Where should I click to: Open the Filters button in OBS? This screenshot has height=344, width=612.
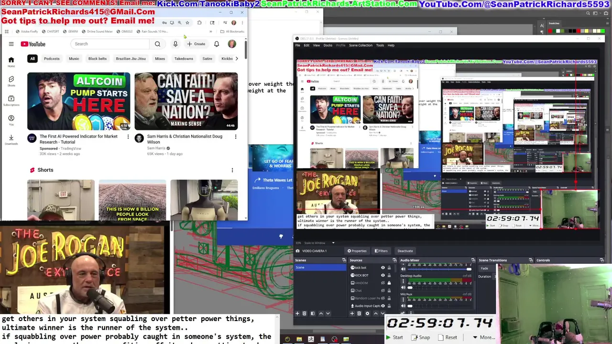381,251
